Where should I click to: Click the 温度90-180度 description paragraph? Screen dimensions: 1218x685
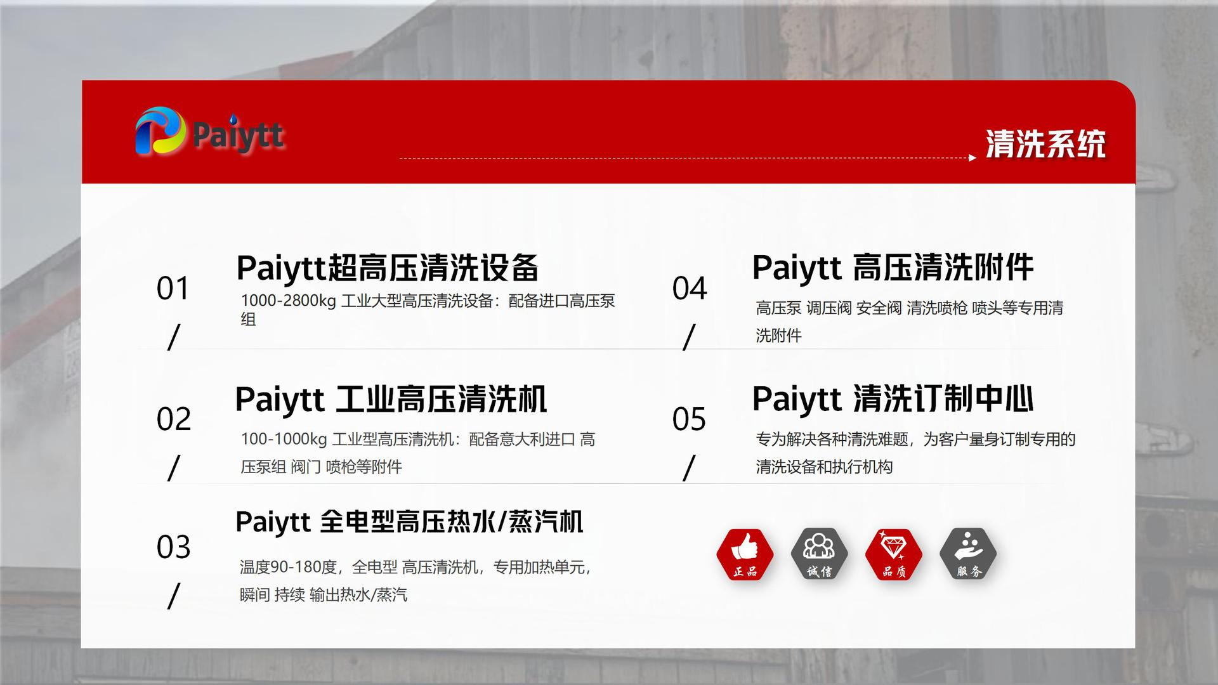coord(416,580)
